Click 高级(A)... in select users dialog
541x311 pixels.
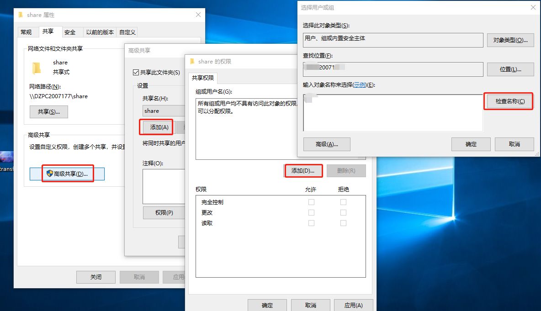coord(327,144)
